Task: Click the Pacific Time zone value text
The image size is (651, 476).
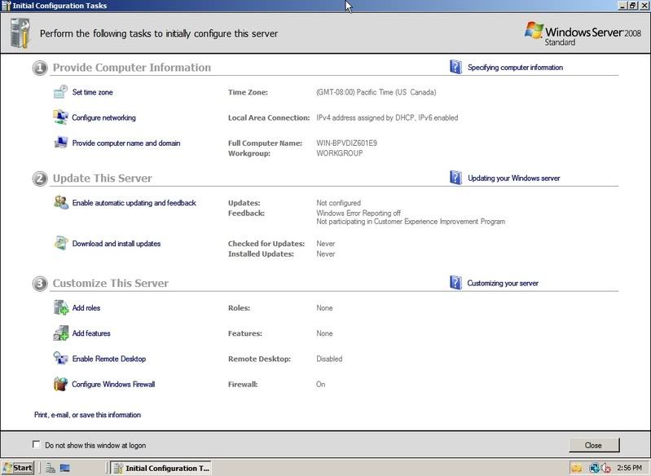Action: pos(376,92)
